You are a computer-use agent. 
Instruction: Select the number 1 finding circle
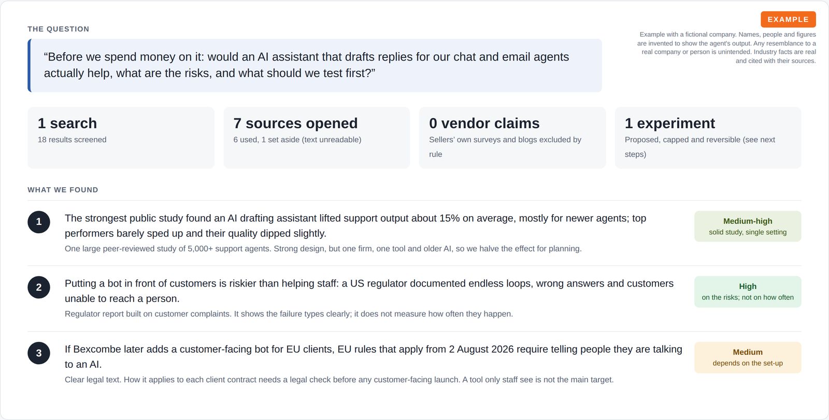tap(39, 222)
